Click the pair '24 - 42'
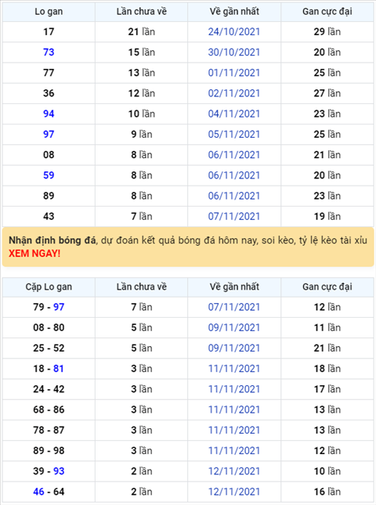 49,389
